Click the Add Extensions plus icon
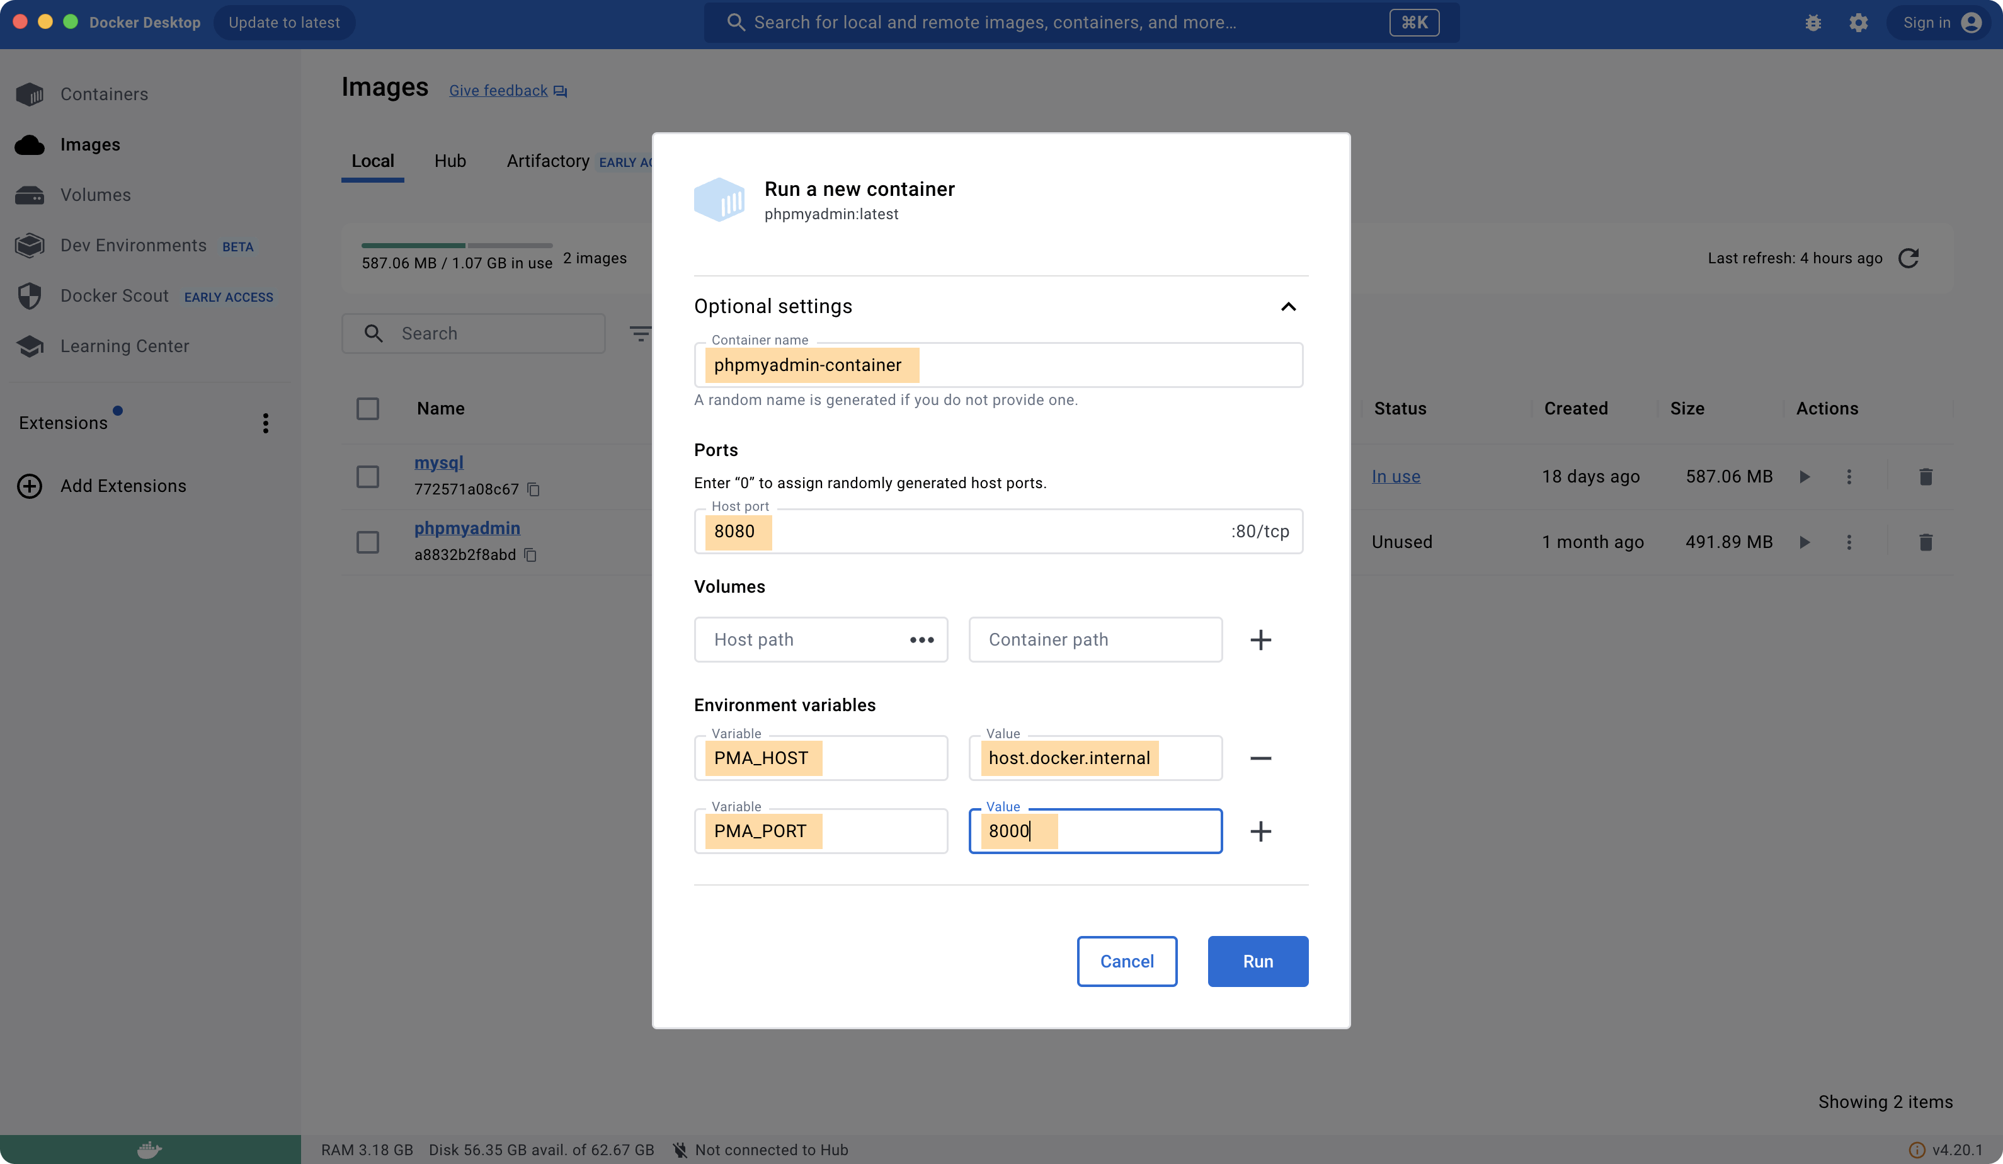Image resolution: width=2003 pixels, height=1164 pixels. tap(30, 486)
